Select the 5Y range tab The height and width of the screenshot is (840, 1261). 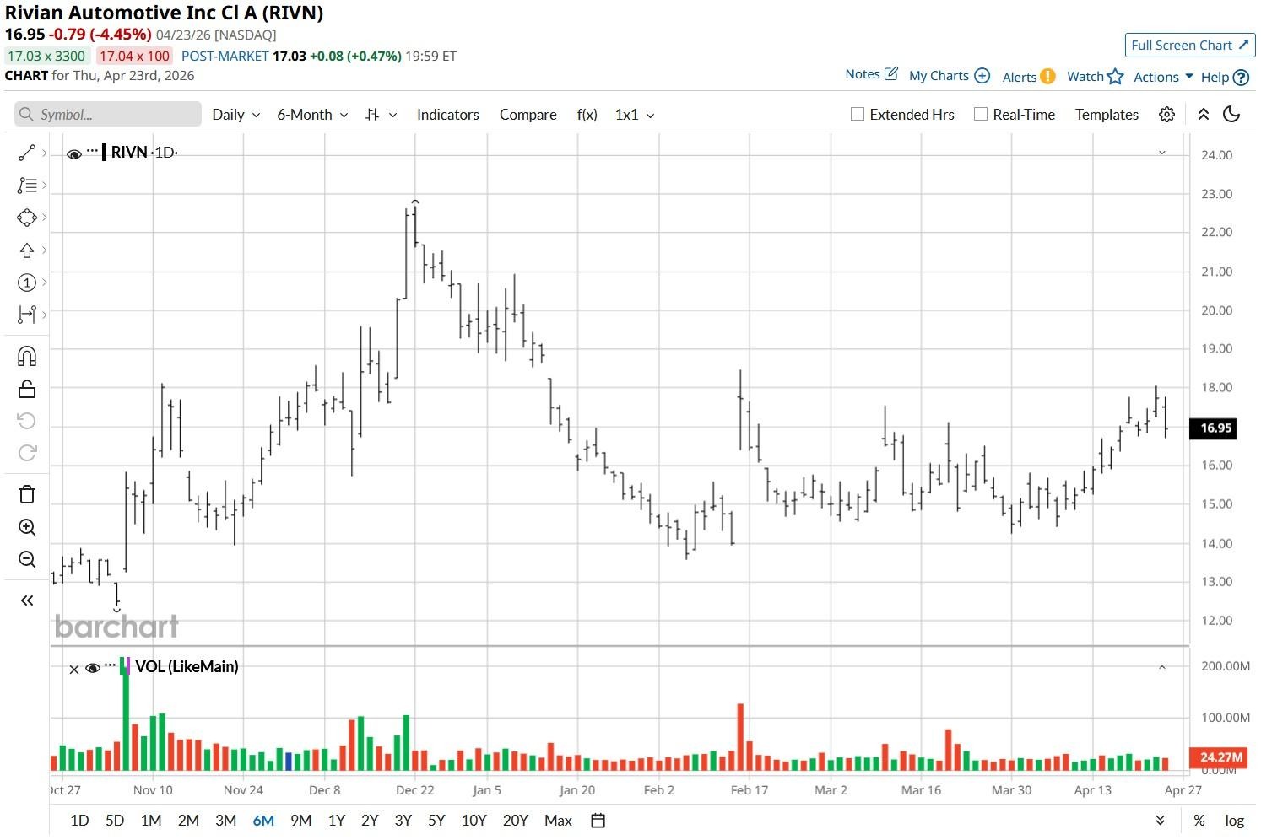(x=436, y=821)
